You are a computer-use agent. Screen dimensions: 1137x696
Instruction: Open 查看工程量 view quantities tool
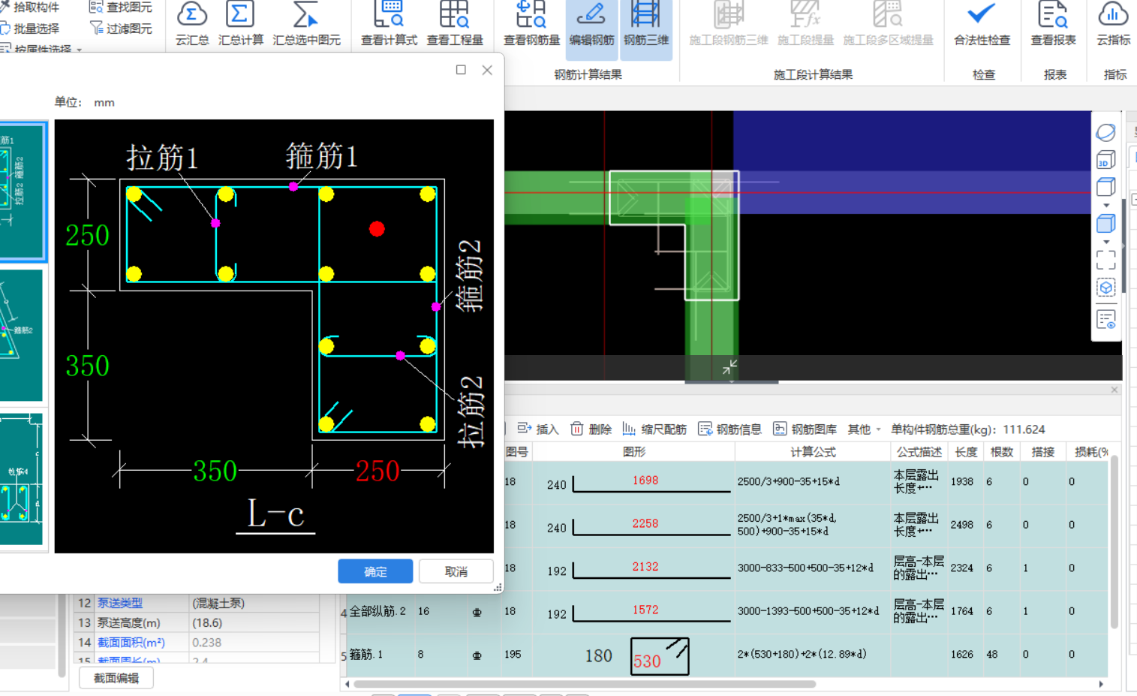tap(455, 25)
